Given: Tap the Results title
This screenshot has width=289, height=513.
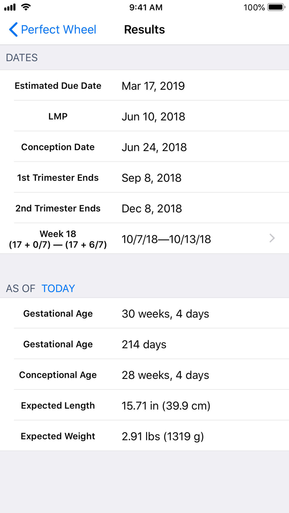Looking at the screenshot, I should [144, 30].
